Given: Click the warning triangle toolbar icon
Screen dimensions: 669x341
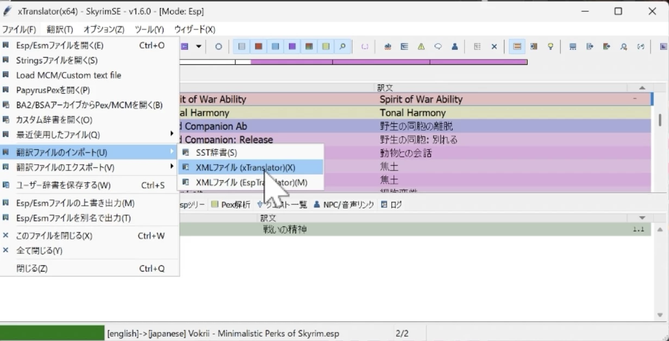Looking at the screenshot, I should [421, 47].
